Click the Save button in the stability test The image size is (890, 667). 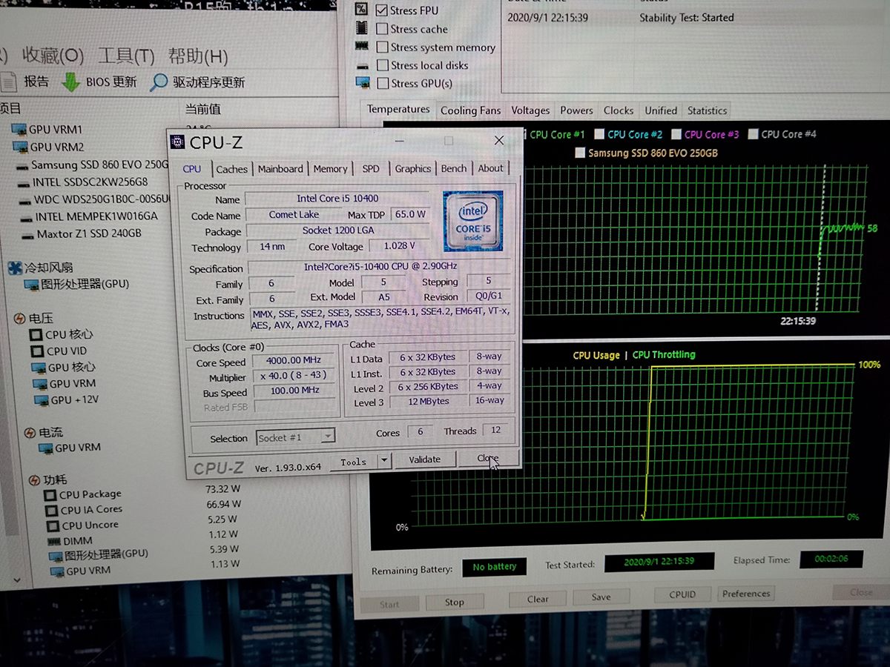click(x=601, y=597)
